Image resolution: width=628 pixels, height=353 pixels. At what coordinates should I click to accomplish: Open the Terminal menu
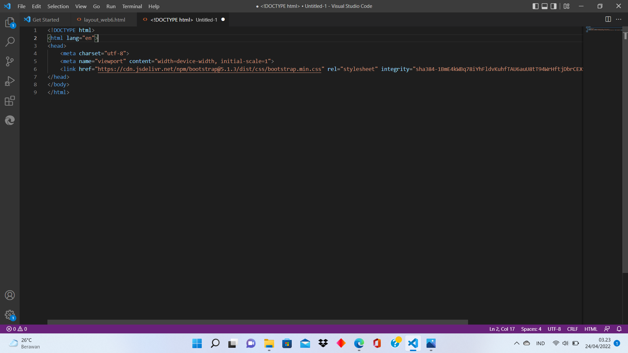click(x=132, y=6)
